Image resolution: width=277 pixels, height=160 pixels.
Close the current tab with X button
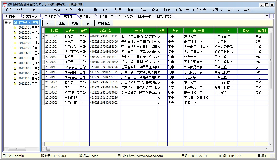[x=271, y=16]
